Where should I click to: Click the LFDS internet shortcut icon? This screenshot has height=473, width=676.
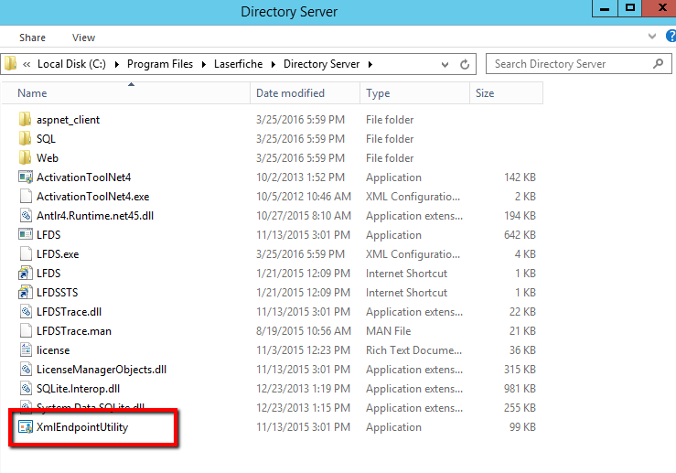26,274
